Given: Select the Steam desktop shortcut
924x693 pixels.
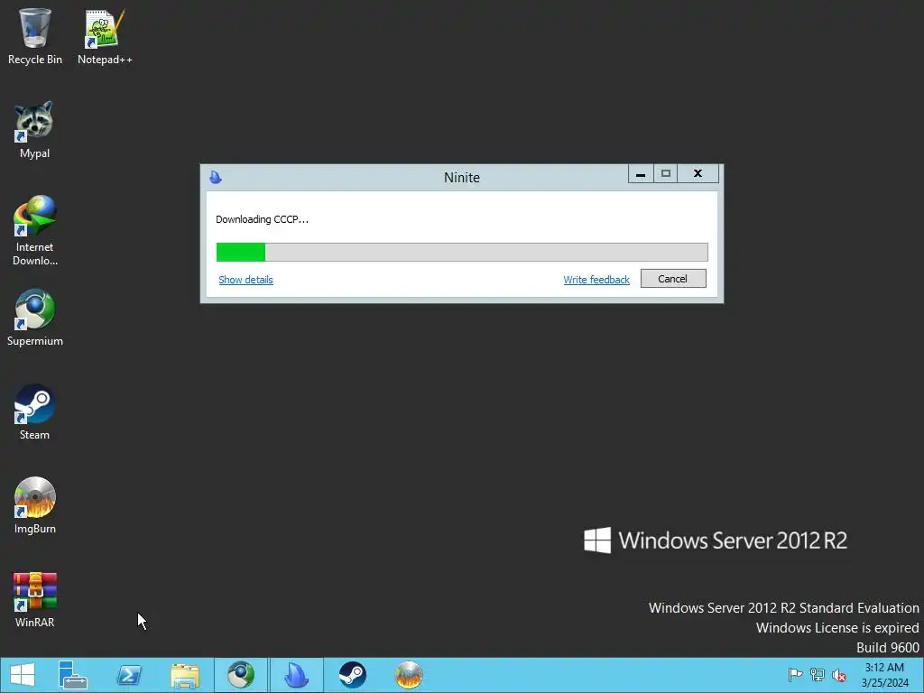Looking at the screenshot, I should click(x=35, y=411).
